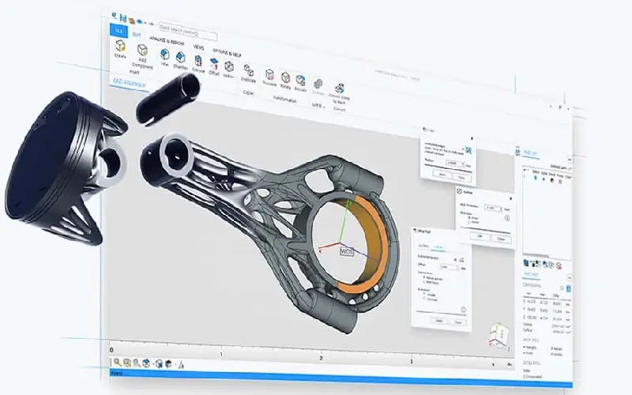The image size is (632, 395).
Task: Select the first Shell type radio option
Action: [x=469, y=218]
